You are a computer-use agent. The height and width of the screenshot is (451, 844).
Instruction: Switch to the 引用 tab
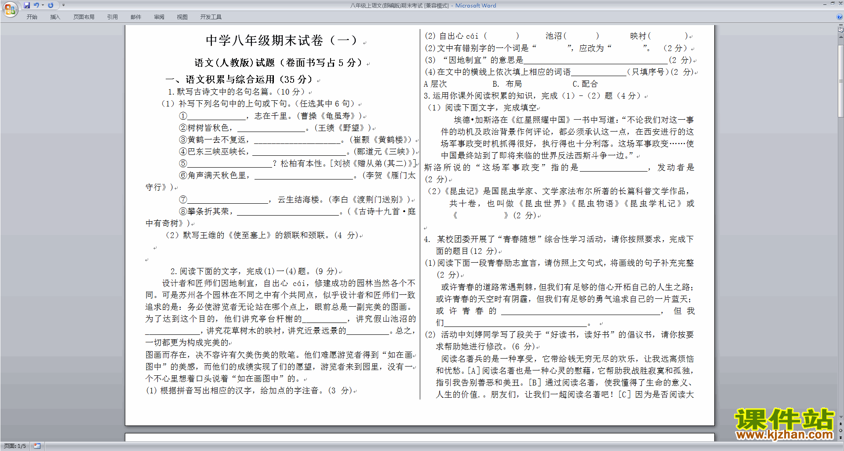point(113,17)
